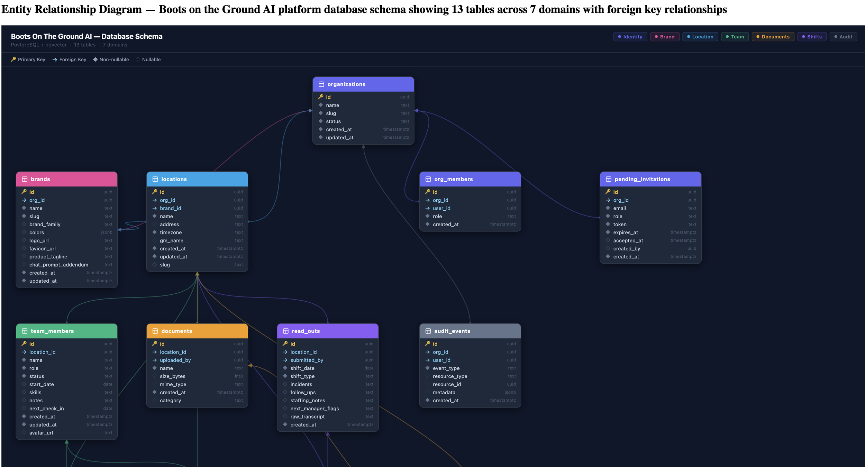Click the raw_transcript row in read_outs
Image resolution: width=865 pixels, height=467 pixels.
click(328, 416)
